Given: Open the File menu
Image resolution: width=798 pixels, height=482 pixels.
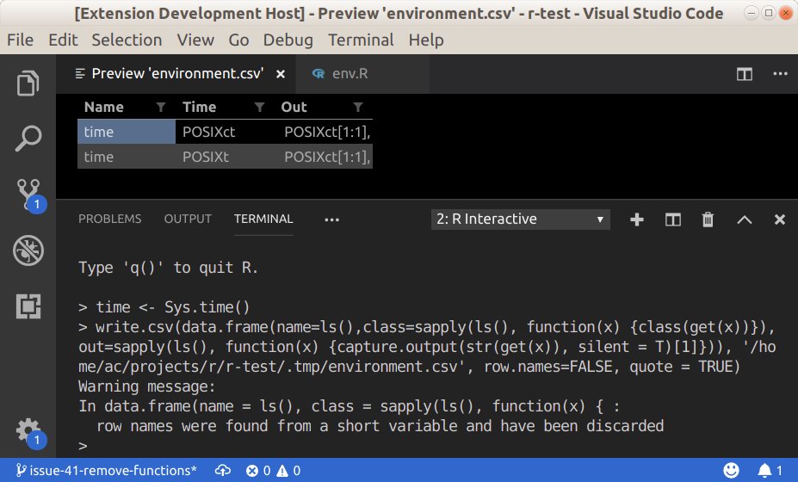Looking at the screenshot, I should point(21,40).
